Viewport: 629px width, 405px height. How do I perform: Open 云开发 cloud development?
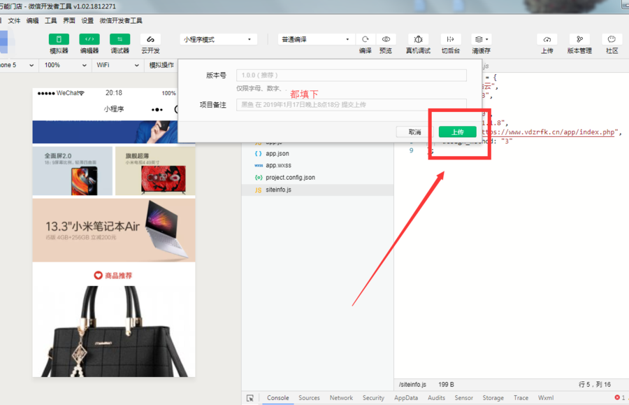point(150,39)
